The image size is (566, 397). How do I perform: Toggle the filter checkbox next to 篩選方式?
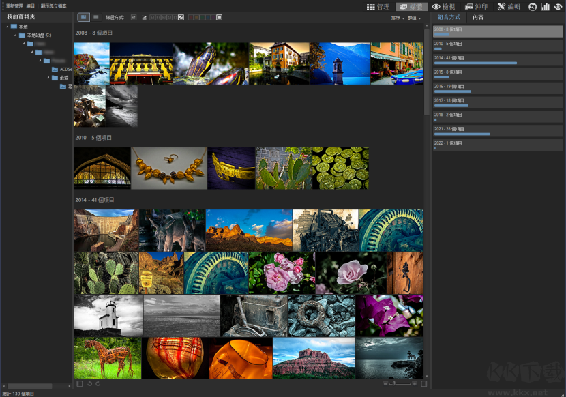[x=134, y=17]
